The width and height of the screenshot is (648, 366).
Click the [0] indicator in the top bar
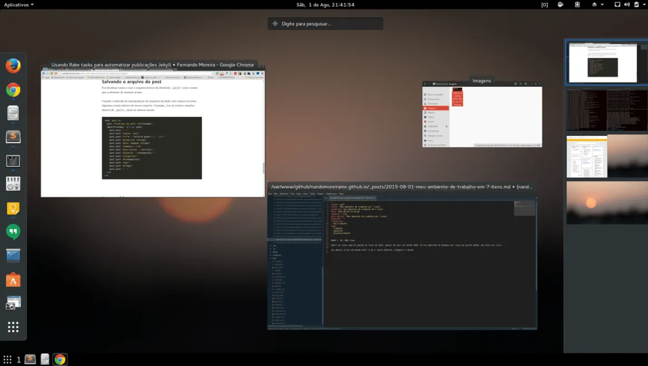pos(545,4)
